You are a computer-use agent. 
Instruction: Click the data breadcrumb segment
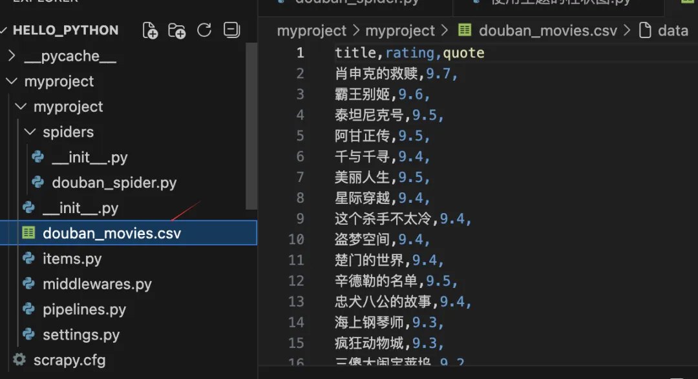pyautogui.click(x=673, y=31)
